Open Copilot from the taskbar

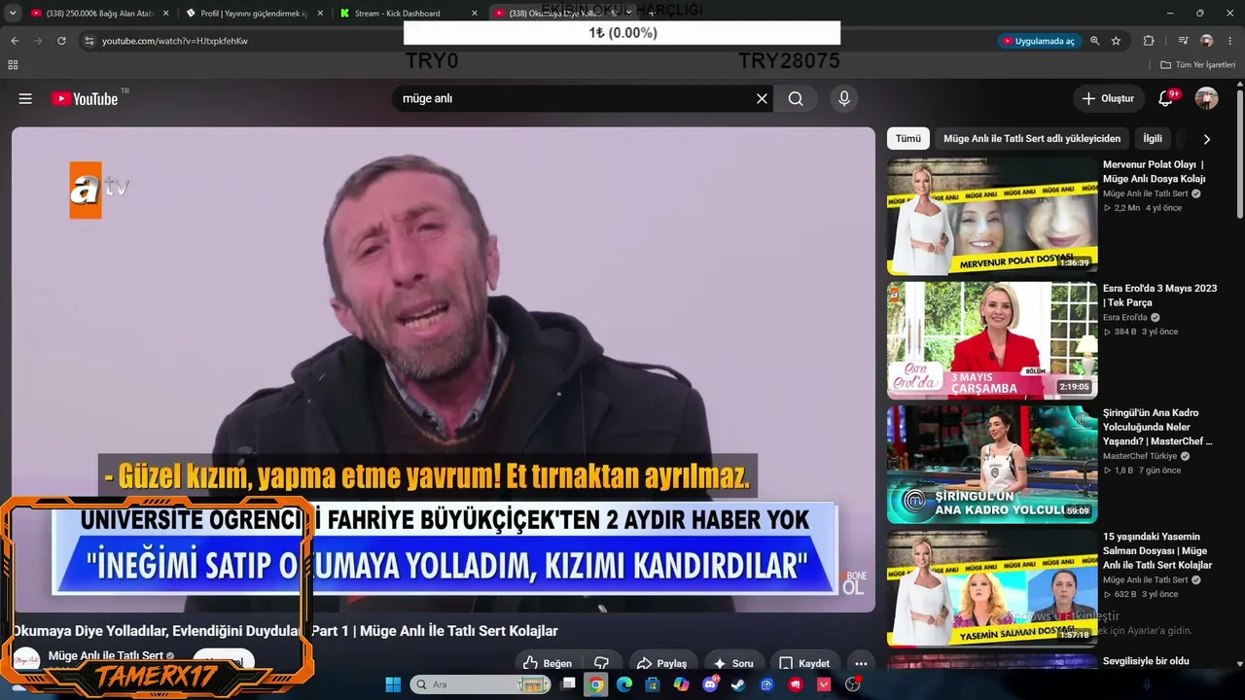pos(681,684)
